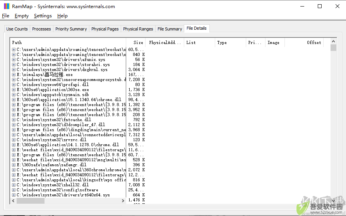Expand the profapi.dll row
Image resolution: width=346 pixels, height=216 pixels.
point(14,85)
